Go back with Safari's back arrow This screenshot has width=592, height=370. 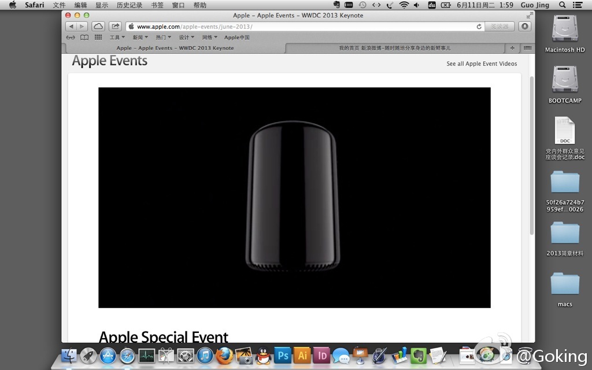[x=71, y=27]
